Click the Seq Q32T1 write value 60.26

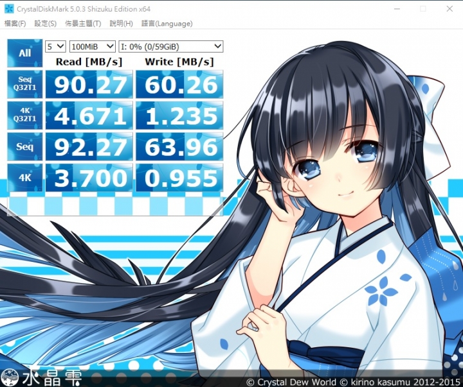pyautogui.click(x=179, y=84)
